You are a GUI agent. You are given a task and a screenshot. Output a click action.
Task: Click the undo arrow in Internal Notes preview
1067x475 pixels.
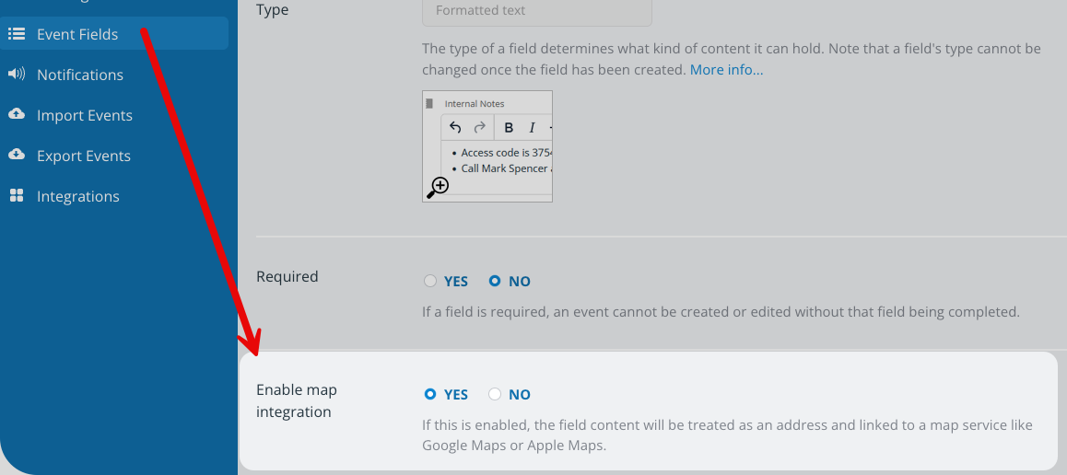[455, 128]
